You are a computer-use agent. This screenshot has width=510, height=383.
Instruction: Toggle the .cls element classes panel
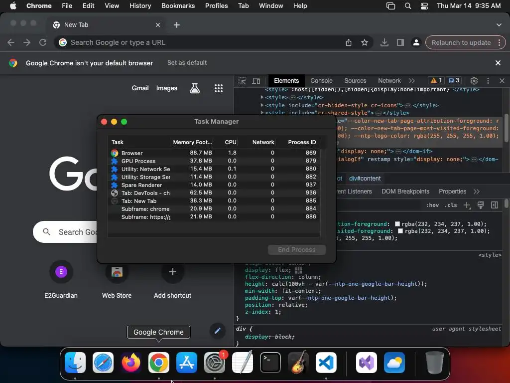450,205
